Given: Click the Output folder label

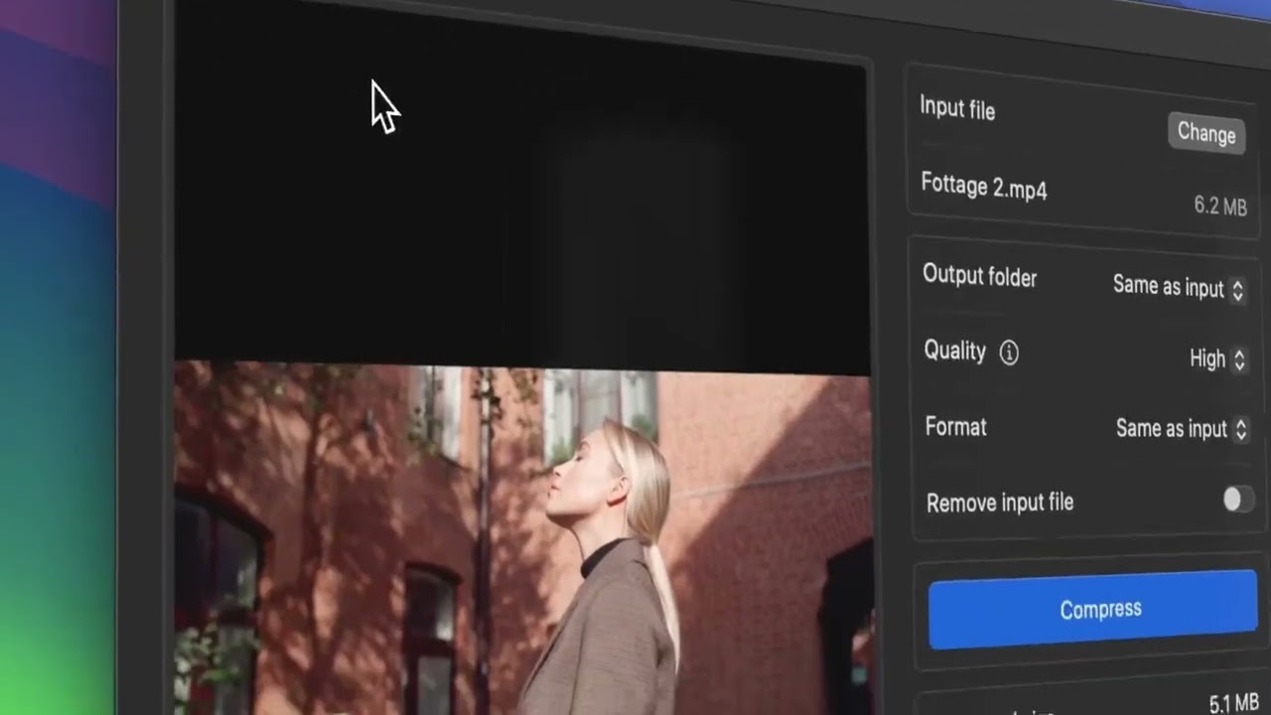Looking at the screenshot, I should (x=980, y=275).
